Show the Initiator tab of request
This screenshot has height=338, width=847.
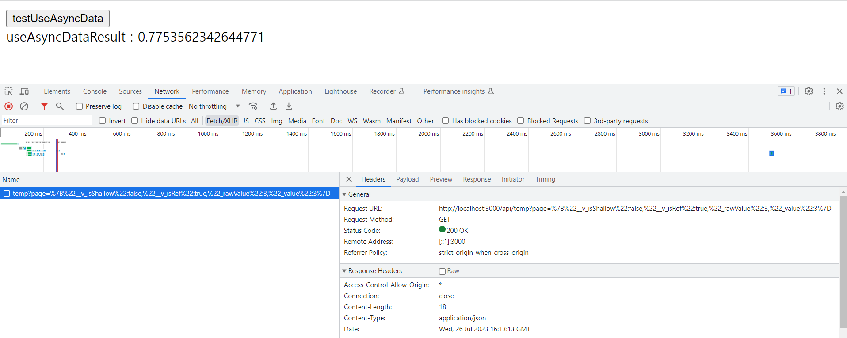point(513,179)
